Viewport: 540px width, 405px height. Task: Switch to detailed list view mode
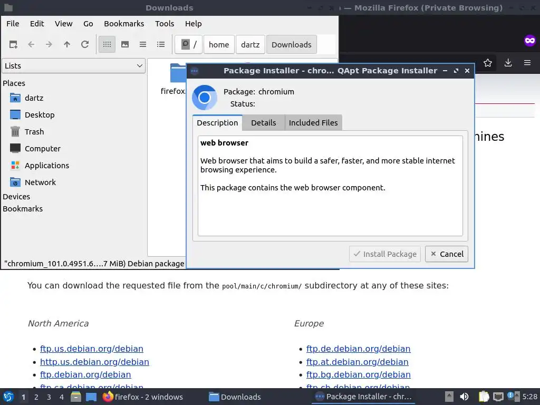click(x=161, y=44)
